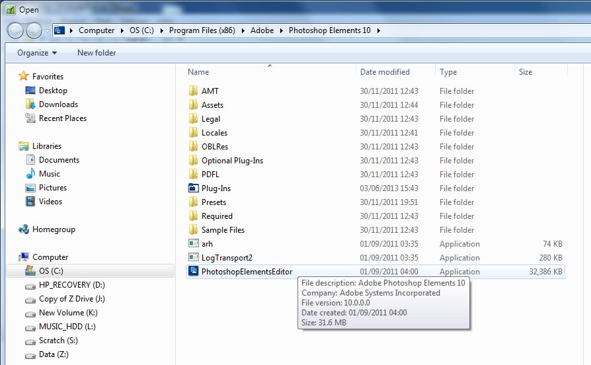Click the Recent Places icon

(x=30, y=118)
